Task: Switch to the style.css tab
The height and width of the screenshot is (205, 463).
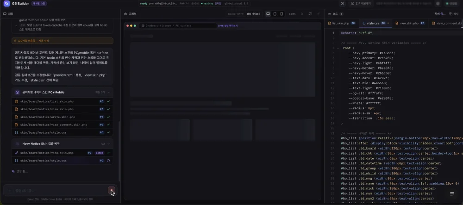Action: [x=375, y=23]
